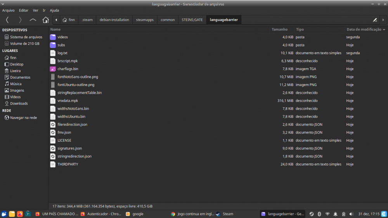Image resolution: width=388 pixels, height=218 pixels.
Task: Switch to the Steam taskbar window
Action: tap(225, 214)
